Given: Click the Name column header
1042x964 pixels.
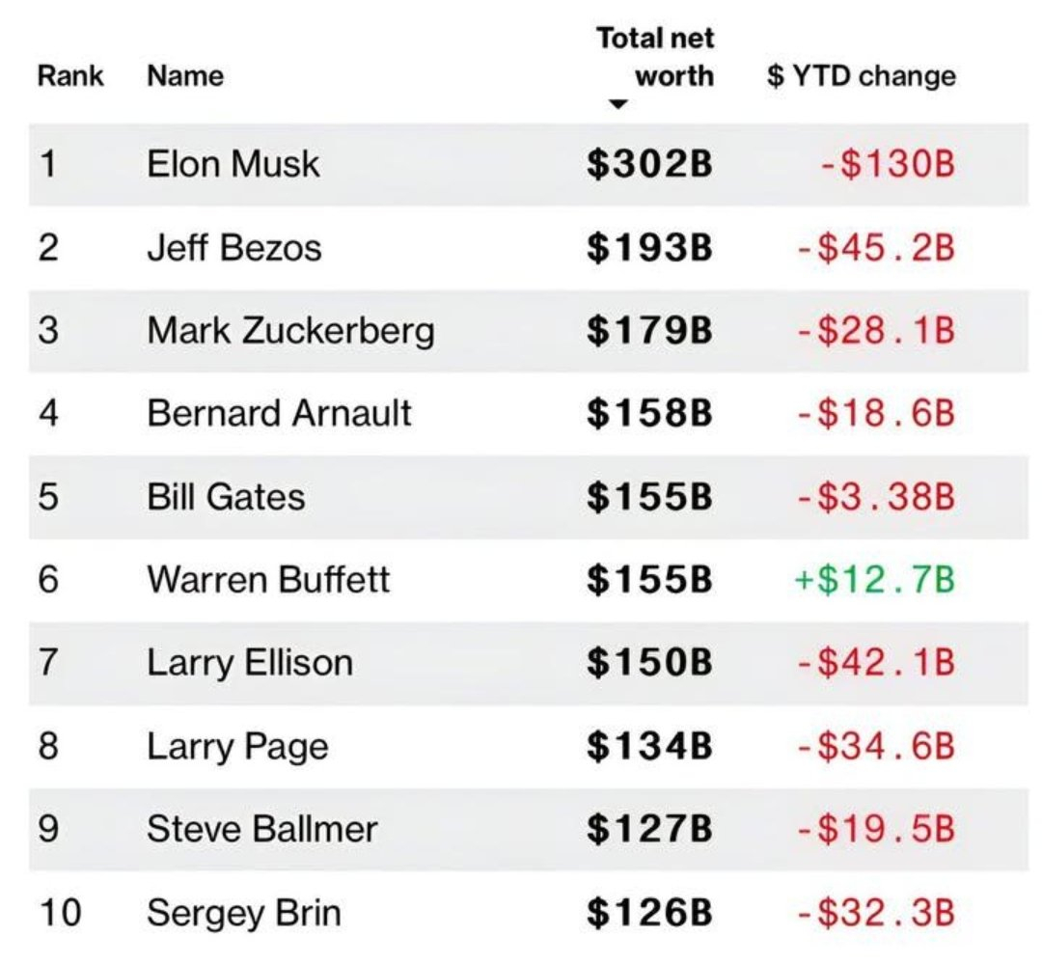Looking at the screenshot, I should click(x=185, y=75).
